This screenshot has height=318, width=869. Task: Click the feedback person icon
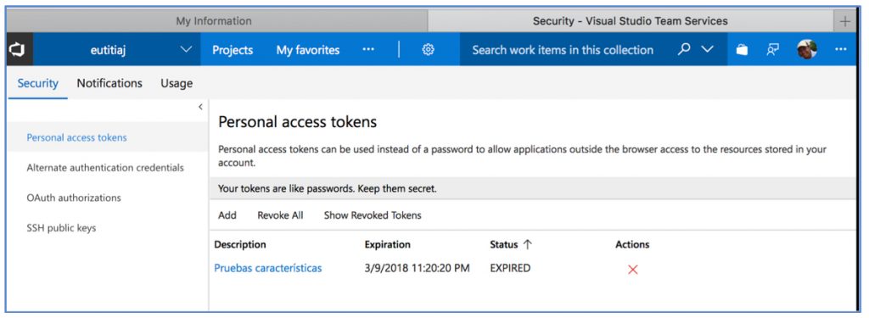click(772, 50)
